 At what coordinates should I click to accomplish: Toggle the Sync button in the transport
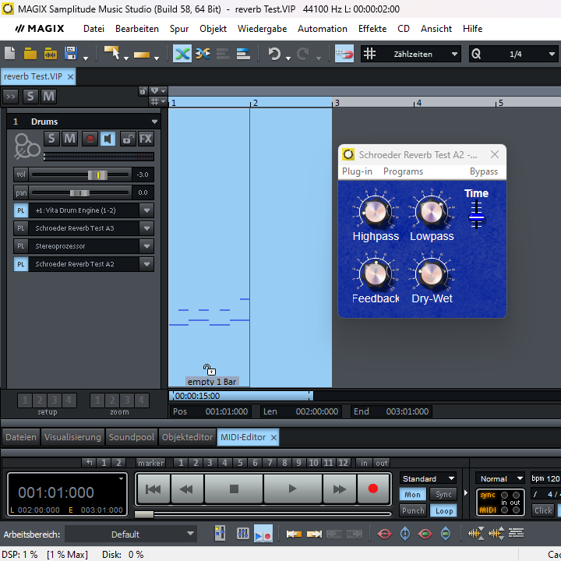point(443,495)
